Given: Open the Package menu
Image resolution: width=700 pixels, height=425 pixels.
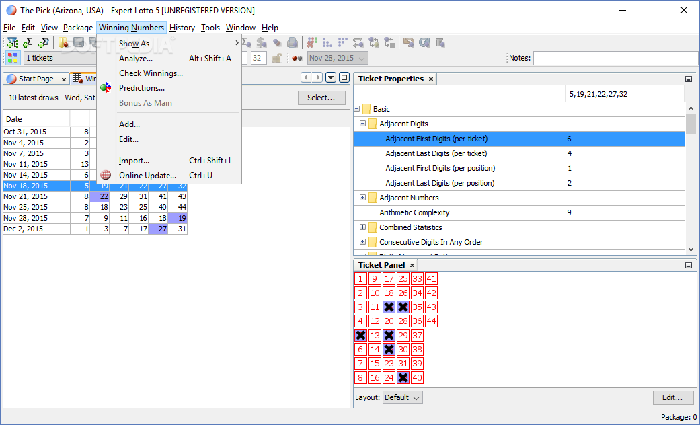Looking at the screenshot, I should point(78,28).
